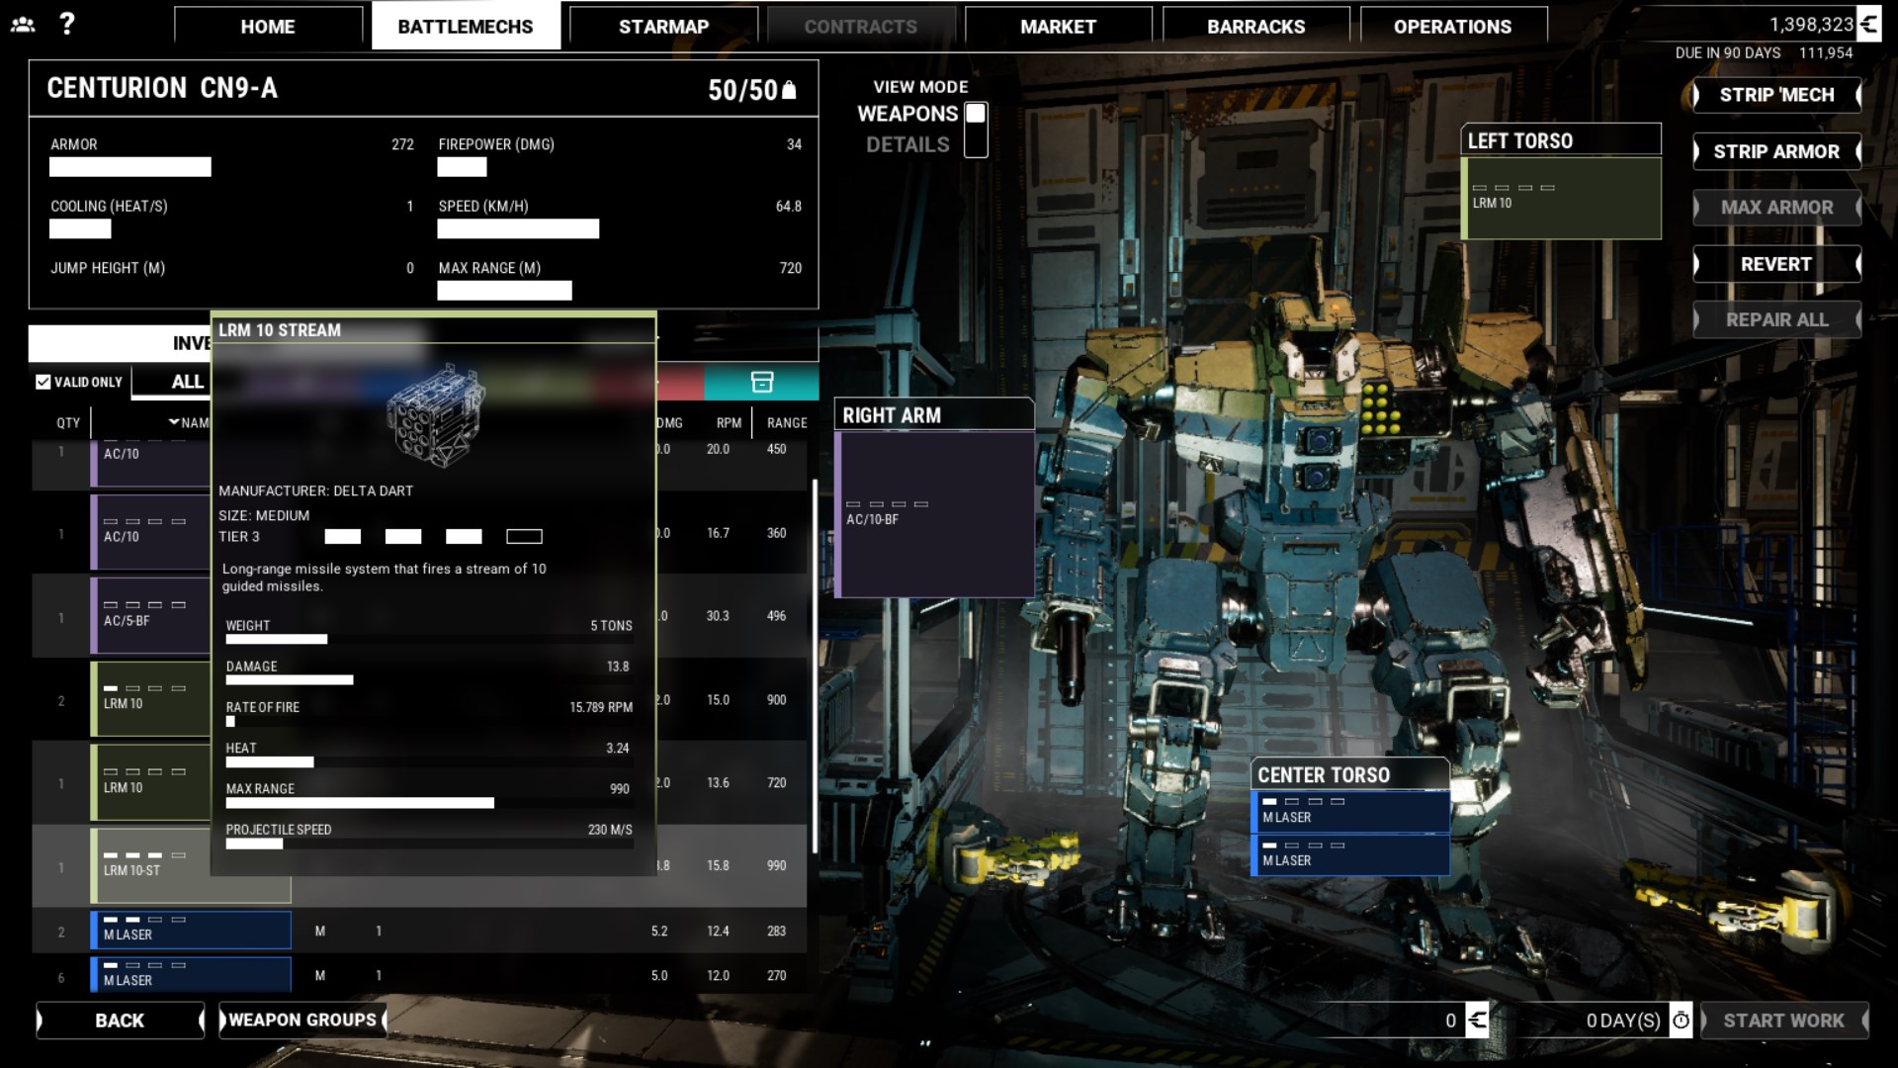The width and height of the screenshot is (1898, 1068).
Task: Click the cost currency icon at bottom
Action: (x=1477, y=1020)
